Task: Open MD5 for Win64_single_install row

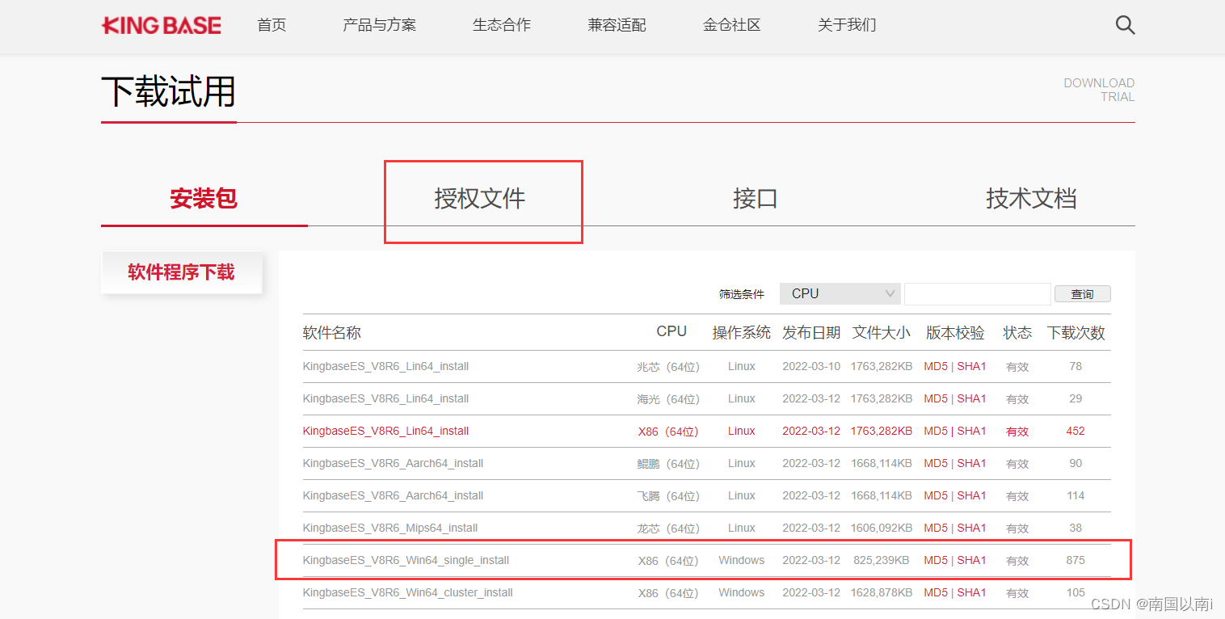Action: pos(936,560)
